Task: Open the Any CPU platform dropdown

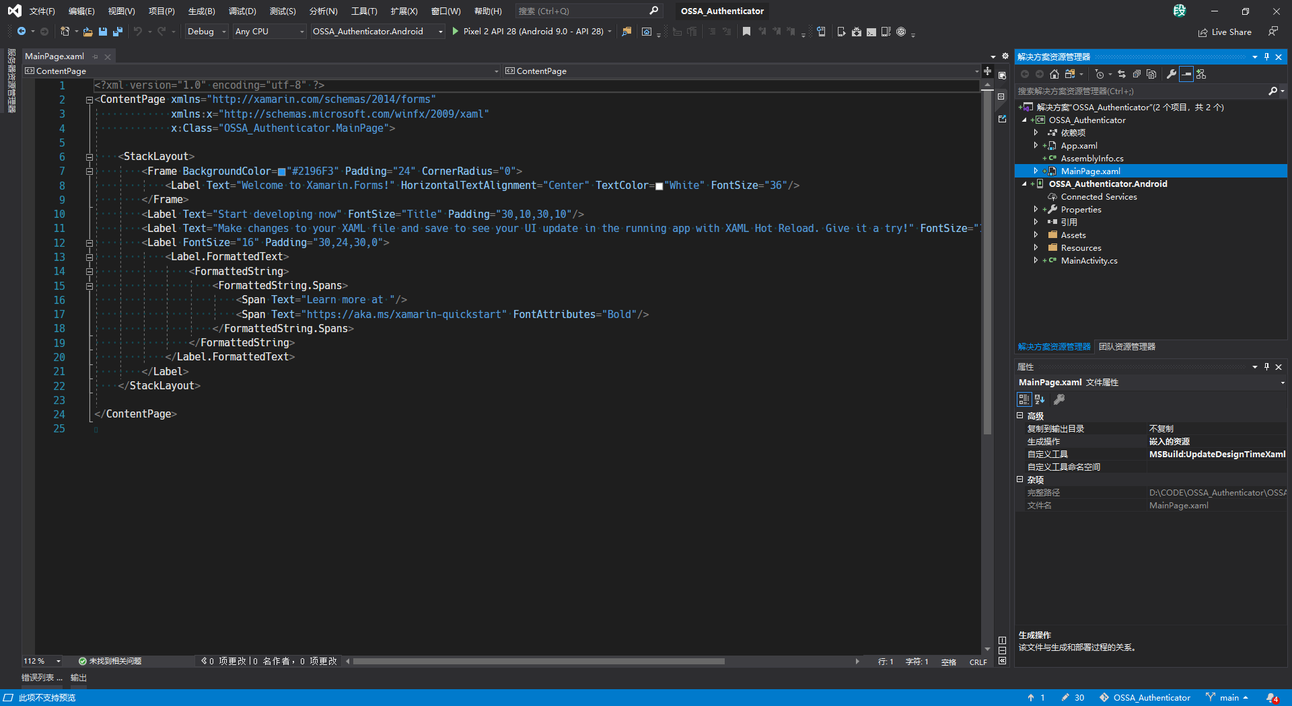Action: [x=270, y=32]
